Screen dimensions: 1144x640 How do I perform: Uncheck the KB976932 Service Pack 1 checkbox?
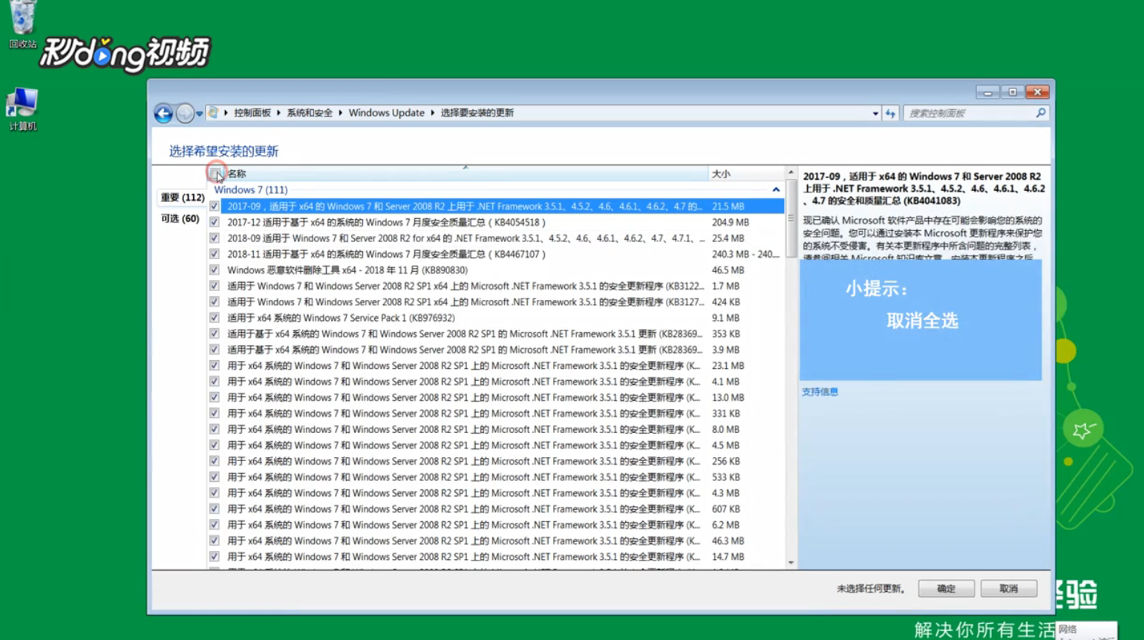point(215,318)
